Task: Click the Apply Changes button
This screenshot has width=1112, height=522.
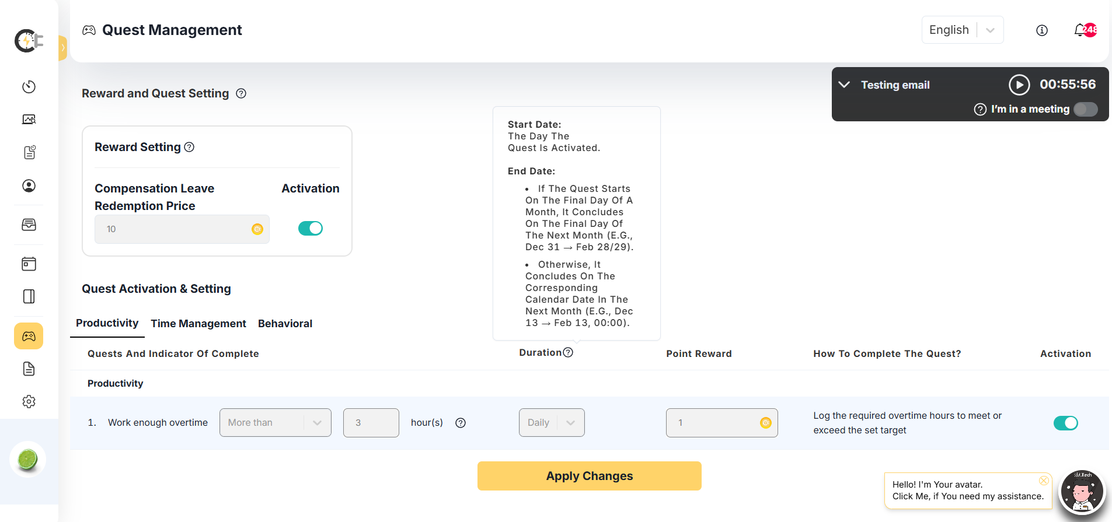Action: 589,476
